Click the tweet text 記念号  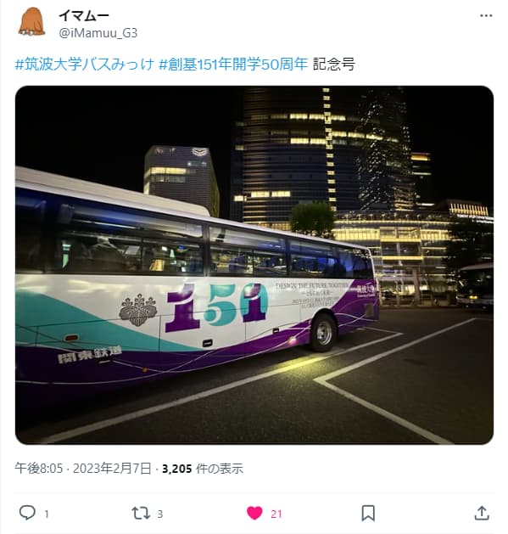coord(334,64)
